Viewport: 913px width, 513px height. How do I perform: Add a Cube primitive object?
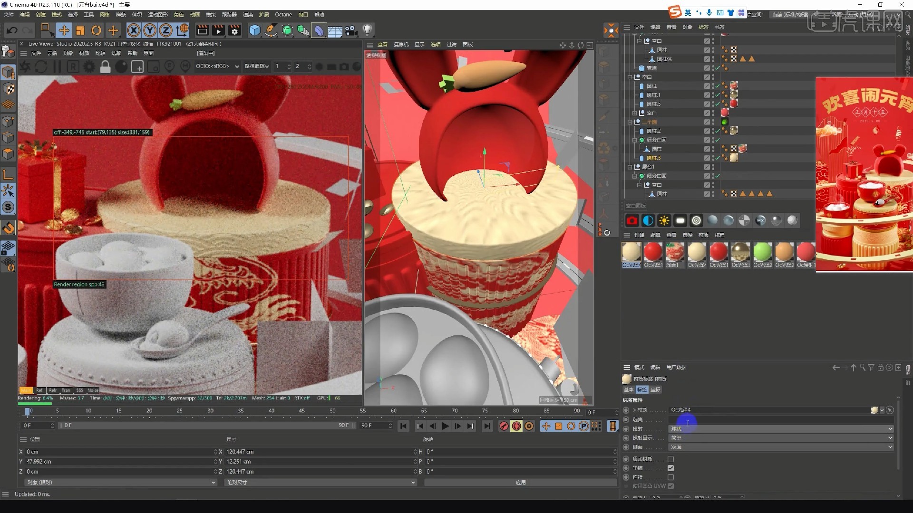(255, 30)
